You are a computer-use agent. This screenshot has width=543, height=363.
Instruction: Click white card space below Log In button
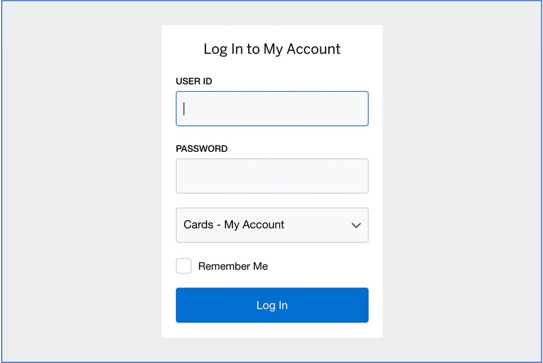(272, 330)
